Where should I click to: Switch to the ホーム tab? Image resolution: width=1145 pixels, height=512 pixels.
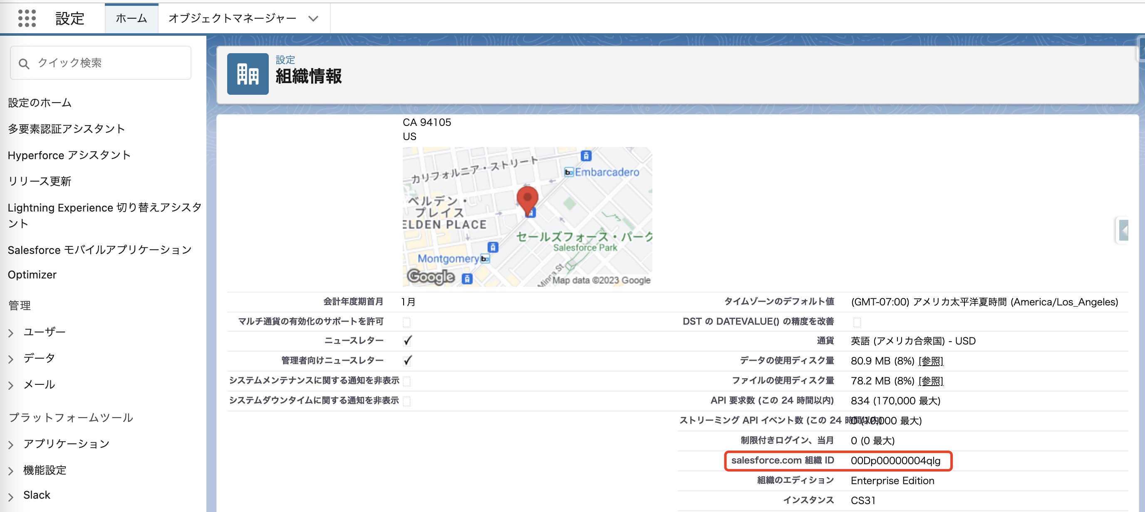131,18
